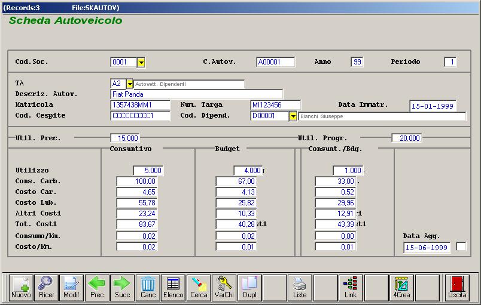Click the Cod. Cespite field CCCCCCCCC1

click(140, 116)
